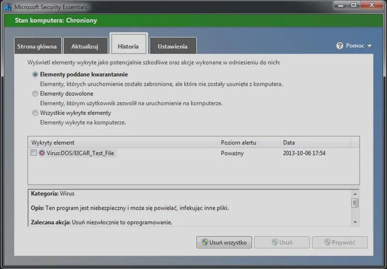Click the red threat icon beside EICAR_Test_File
Screen dimensions: 387x269
42,153
